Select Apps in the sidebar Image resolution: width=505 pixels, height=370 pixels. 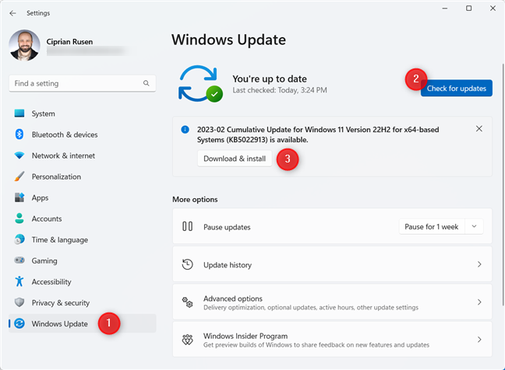click(x=83, y=198)
